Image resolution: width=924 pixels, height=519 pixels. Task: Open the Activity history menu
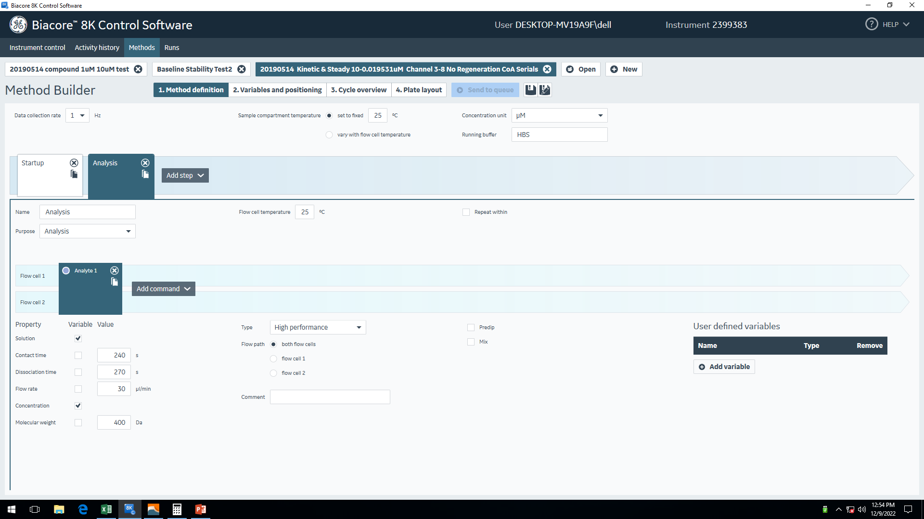click(97, 48)
